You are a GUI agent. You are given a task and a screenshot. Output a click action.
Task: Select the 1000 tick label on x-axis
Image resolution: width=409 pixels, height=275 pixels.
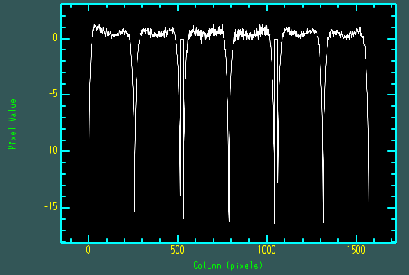click(267, 251)
